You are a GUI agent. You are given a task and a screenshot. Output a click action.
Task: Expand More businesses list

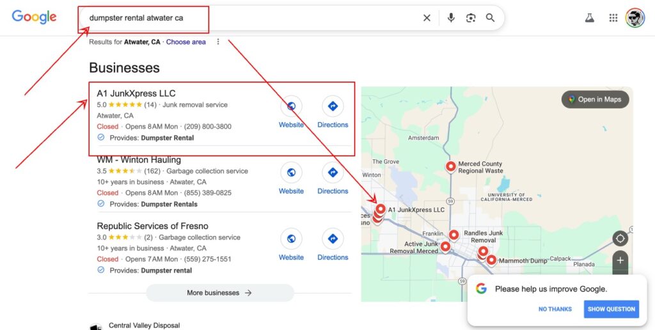219,293
